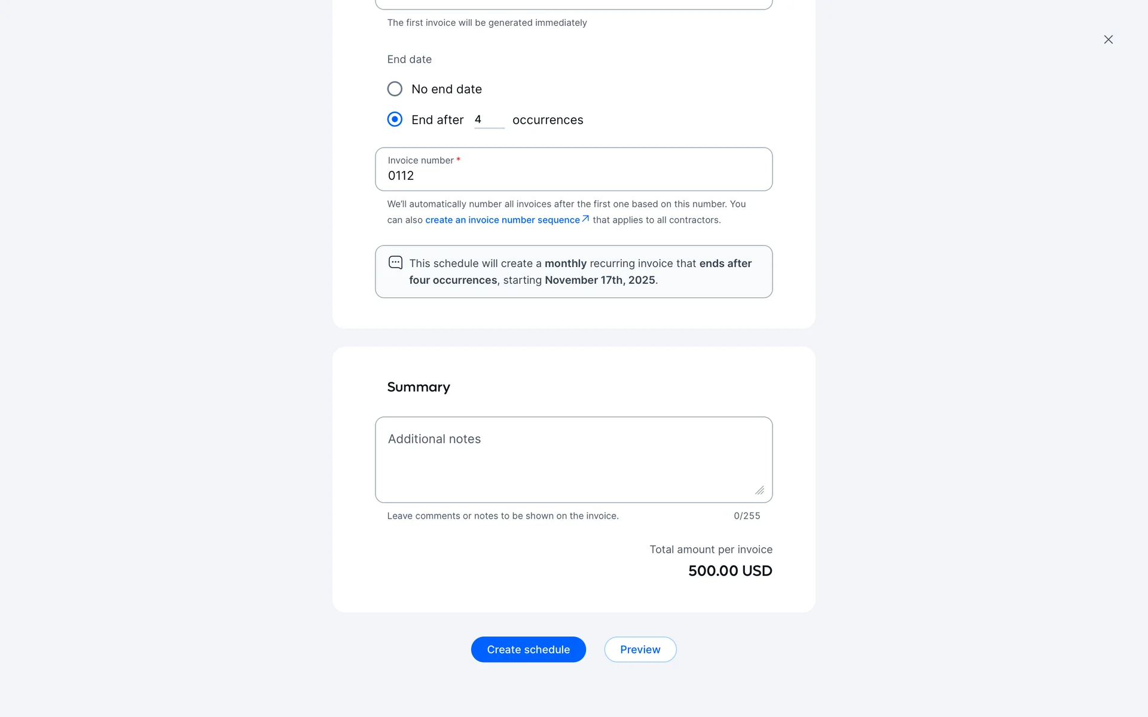Open the invoice Preview
Screen dimensions: 1148x717
640,649
